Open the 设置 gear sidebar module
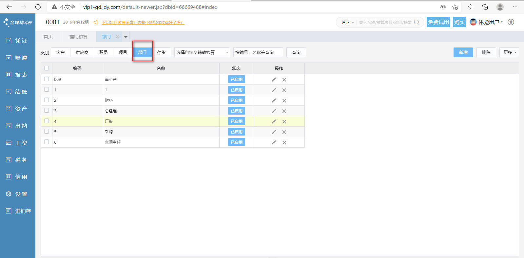Screen dimensions: 524x258 [x=16, y=194]
